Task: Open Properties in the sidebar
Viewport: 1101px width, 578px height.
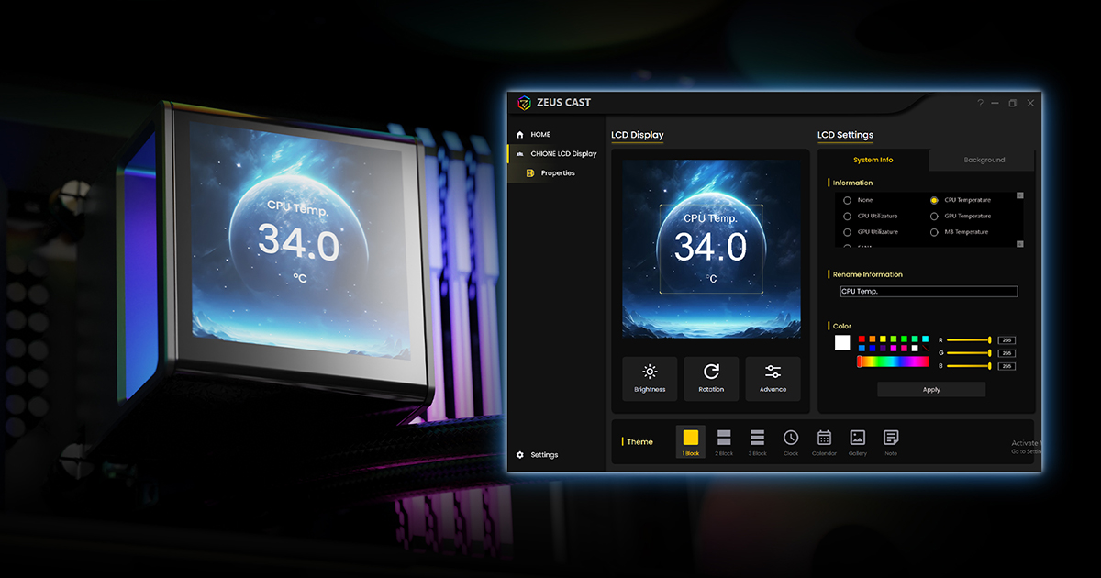Action: [557, 173]
